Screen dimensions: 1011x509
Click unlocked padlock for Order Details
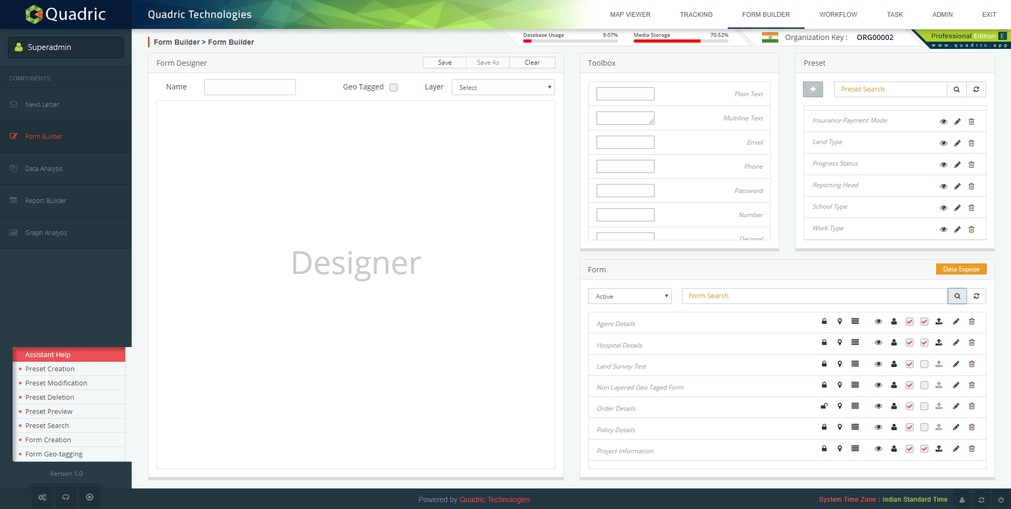point(824,406)
